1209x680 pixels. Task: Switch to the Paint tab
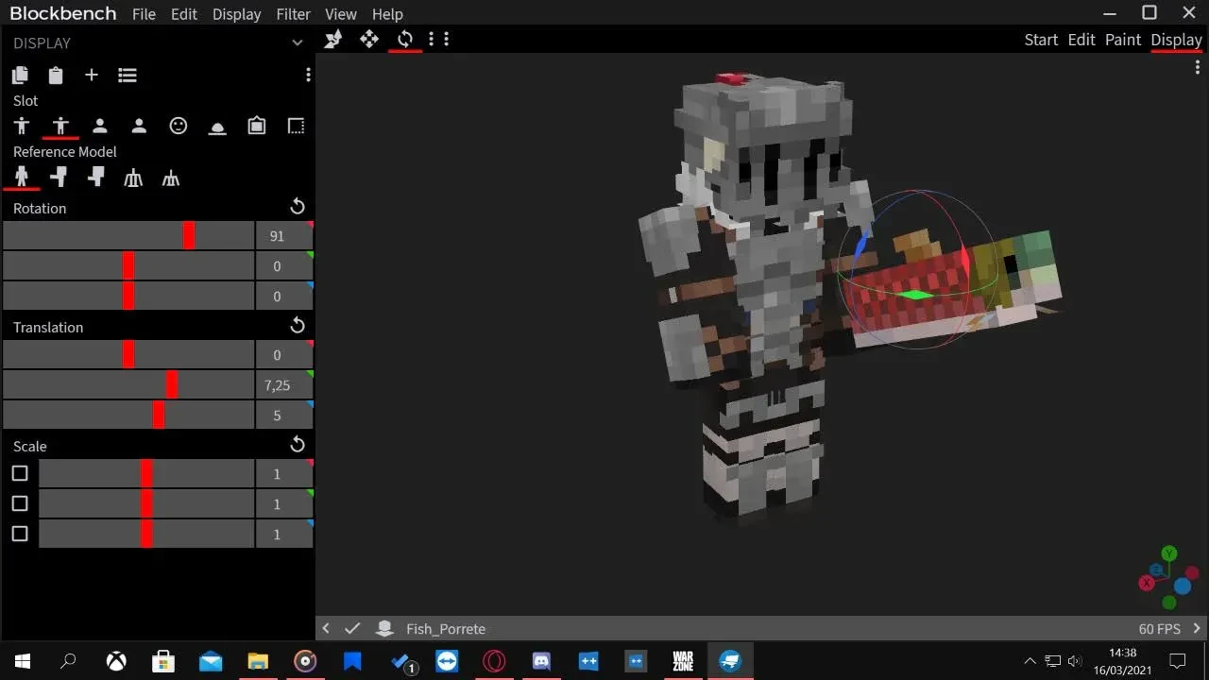(1123, 40)
